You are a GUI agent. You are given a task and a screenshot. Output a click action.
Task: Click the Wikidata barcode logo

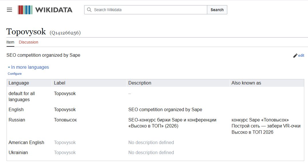(x=25, y=10)
